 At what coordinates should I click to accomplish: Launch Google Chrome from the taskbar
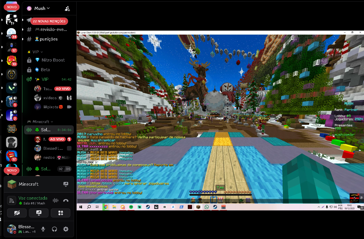click(106, 207)
